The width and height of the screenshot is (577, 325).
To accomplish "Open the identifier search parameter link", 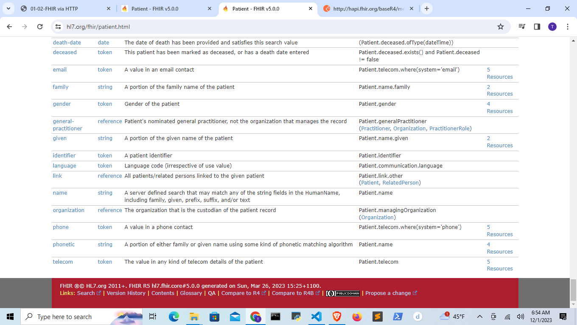I will 64,155.
